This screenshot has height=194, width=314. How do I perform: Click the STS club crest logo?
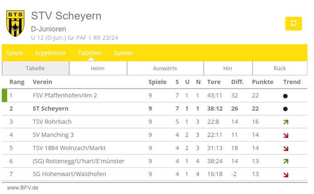(15, 24)
